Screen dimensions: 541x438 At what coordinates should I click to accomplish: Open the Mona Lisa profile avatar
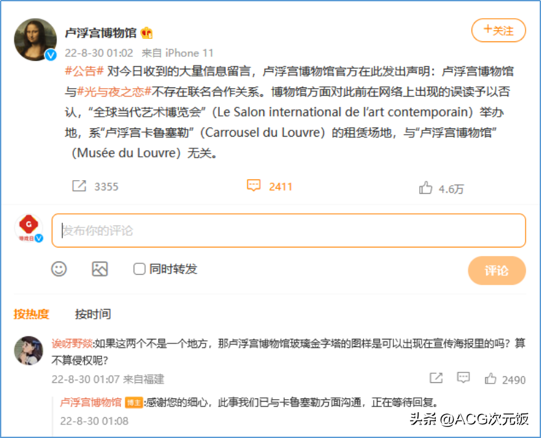[x=36, y=40]
